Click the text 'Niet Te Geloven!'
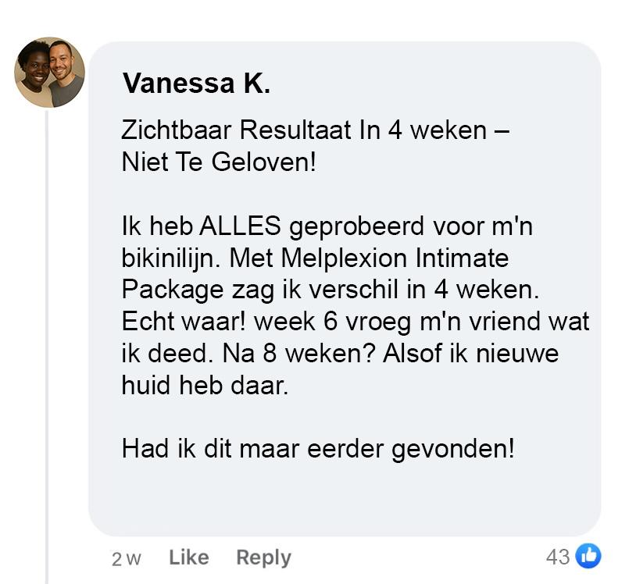Screen dimensions: 636x584 (x=219, y=162)
